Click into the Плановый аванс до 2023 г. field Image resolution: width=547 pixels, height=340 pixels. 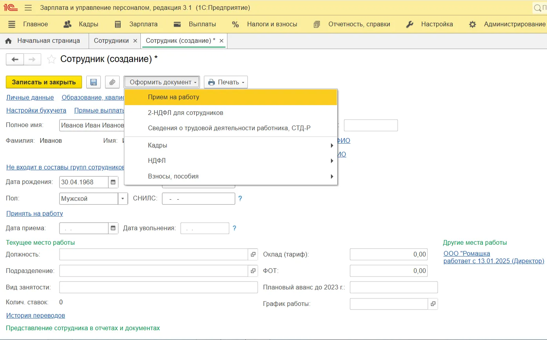(x=394, y=287)
